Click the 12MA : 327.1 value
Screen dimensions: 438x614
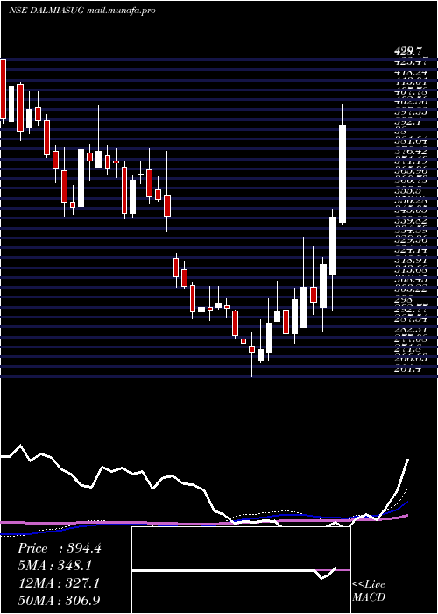tap(59, 583)
